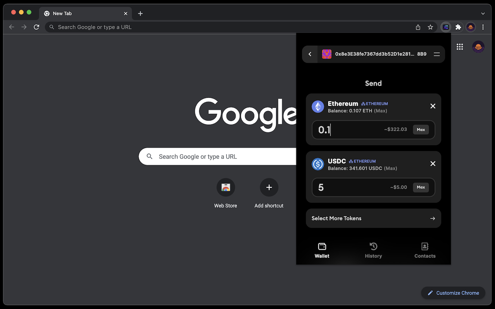Expand Select More Tokens
The width and height of the screenshot is (495, 309).
click(373, 218)
